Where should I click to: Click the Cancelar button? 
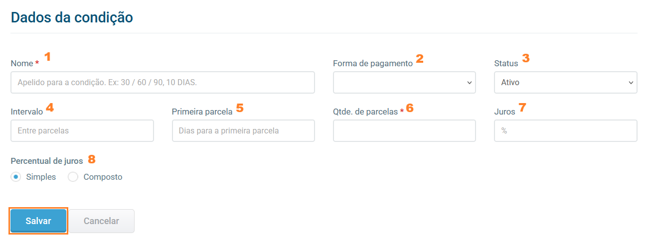pos(101,221)
